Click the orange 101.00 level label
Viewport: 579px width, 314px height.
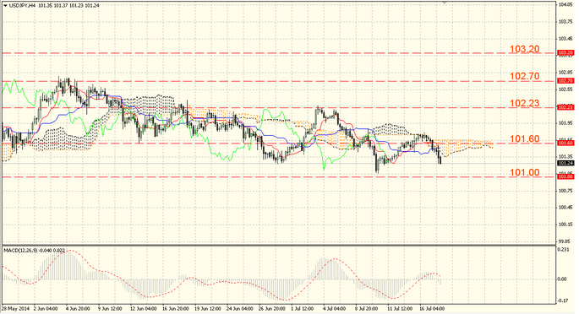(525, 172)
